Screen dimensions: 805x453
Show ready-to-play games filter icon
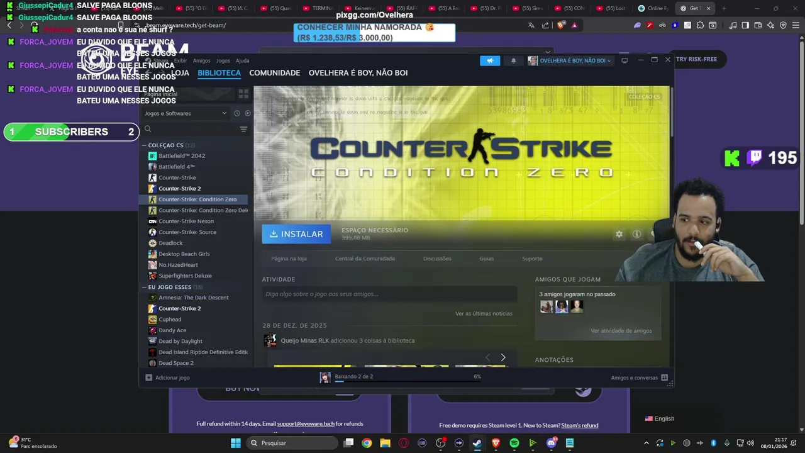pos(248,113)
